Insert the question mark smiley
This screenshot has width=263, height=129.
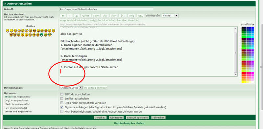26,35
